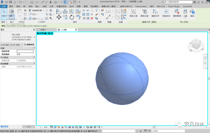Open the 高级过滤 advanced filter tool

pyautogui.click(x=144, y=12)
